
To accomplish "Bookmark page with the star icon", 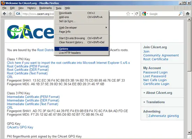I will pyautogui.click(x=128, y=14).
